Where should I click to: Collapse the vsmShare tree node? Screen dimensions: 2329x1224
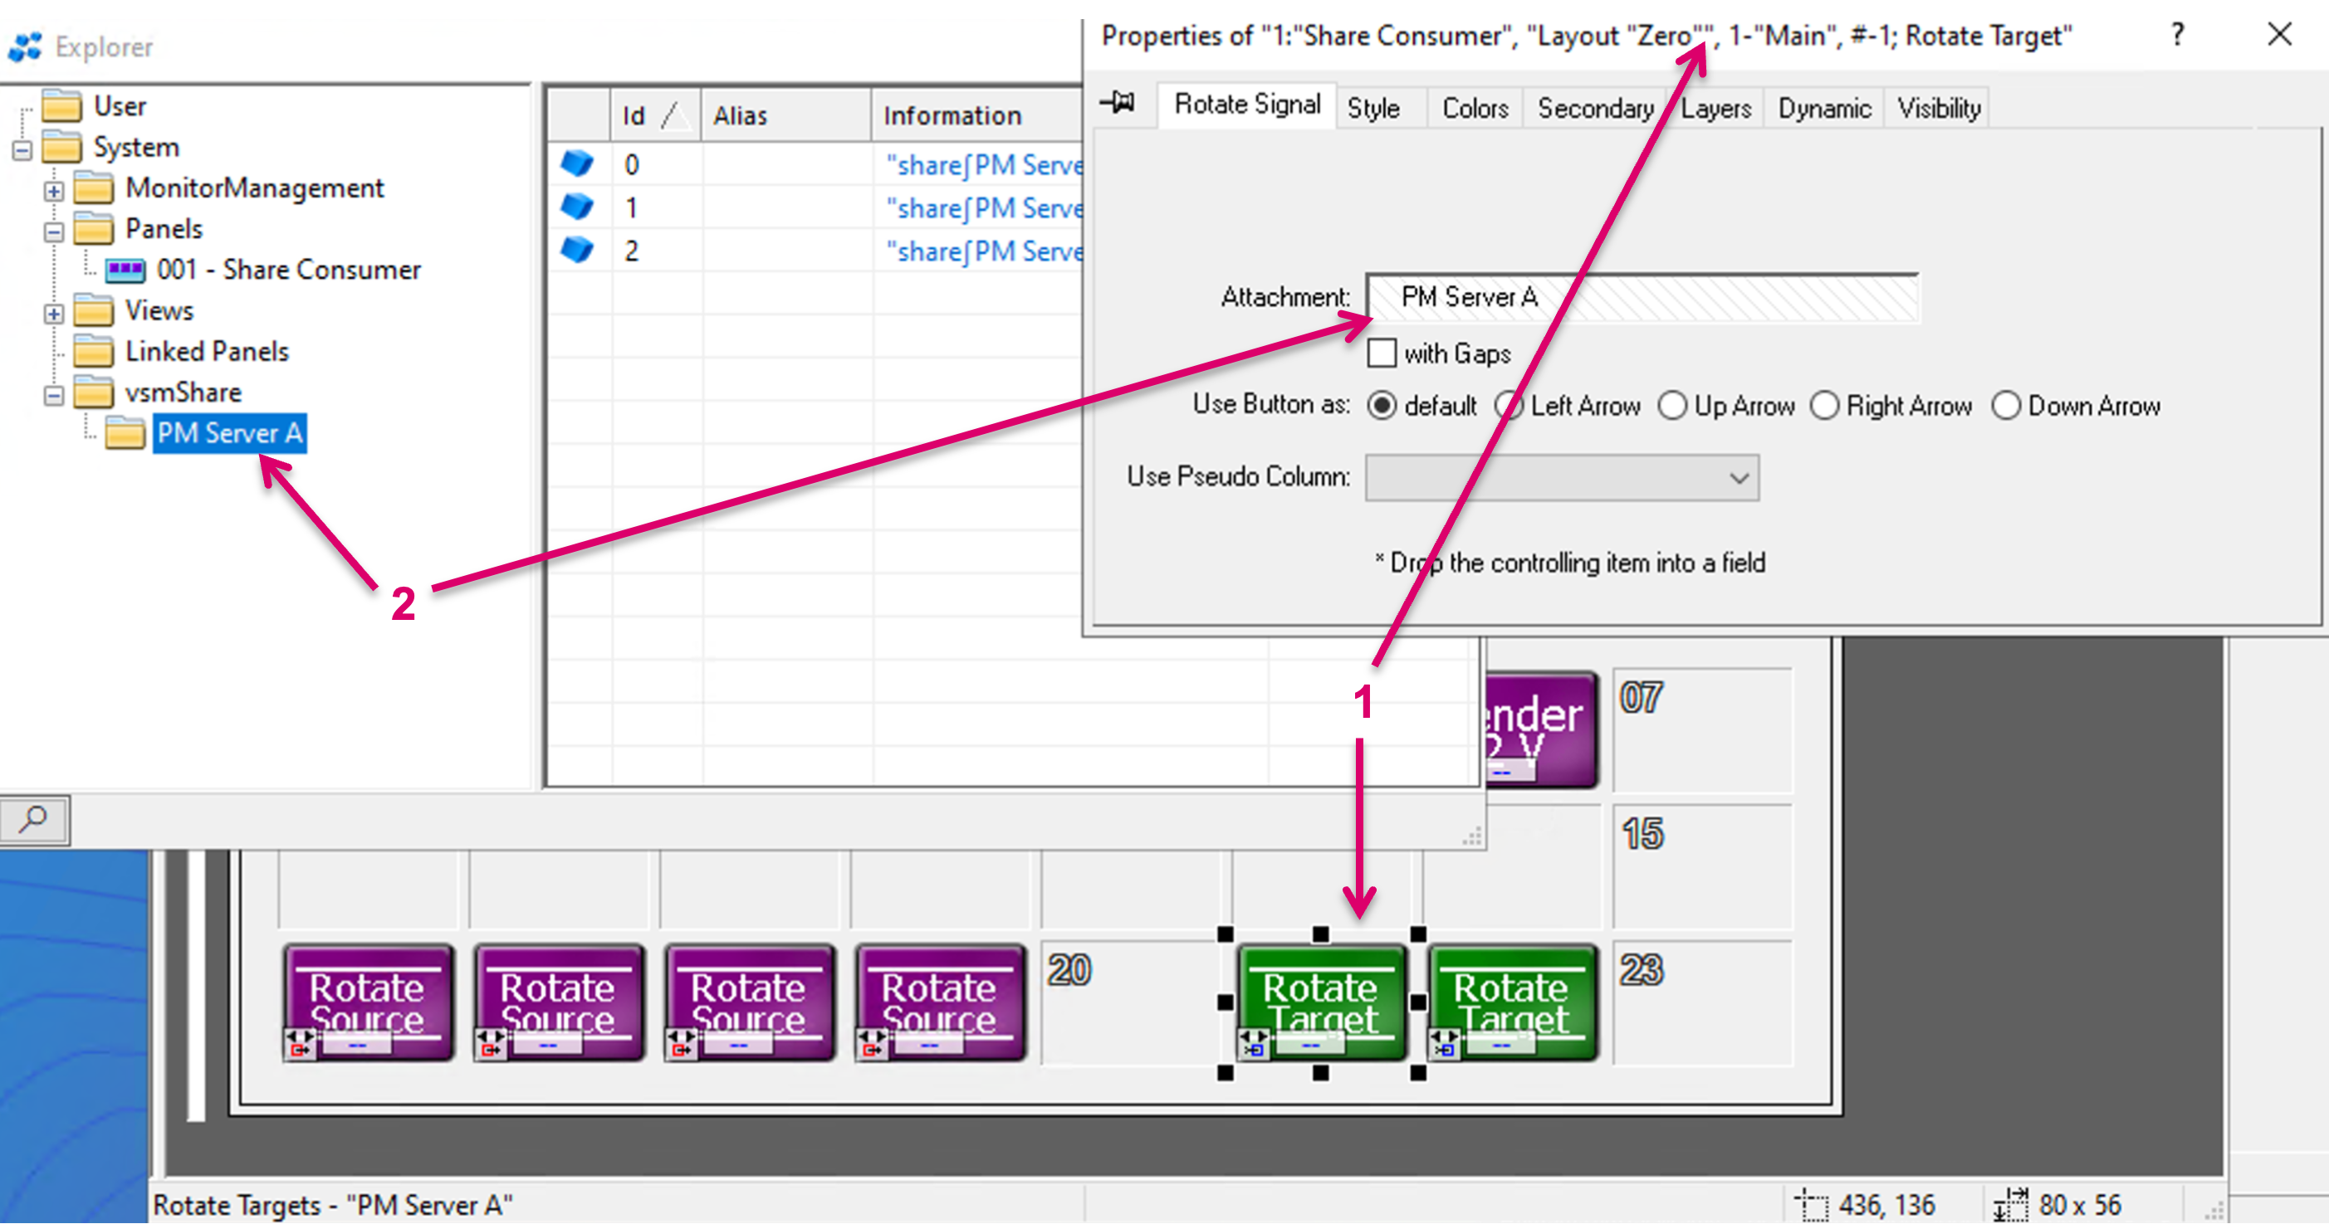(53, 396)
